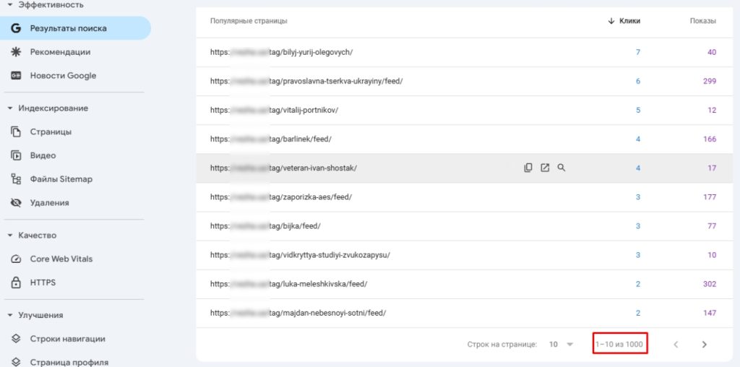Screen dimensions: 740x367
Task: Click the 302 impressions value
Action: (x=710, y=284)
